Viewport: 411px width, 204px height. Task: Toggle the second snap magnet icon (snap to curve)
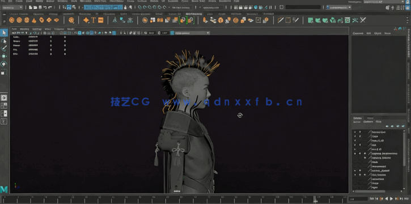pos(145,7)
